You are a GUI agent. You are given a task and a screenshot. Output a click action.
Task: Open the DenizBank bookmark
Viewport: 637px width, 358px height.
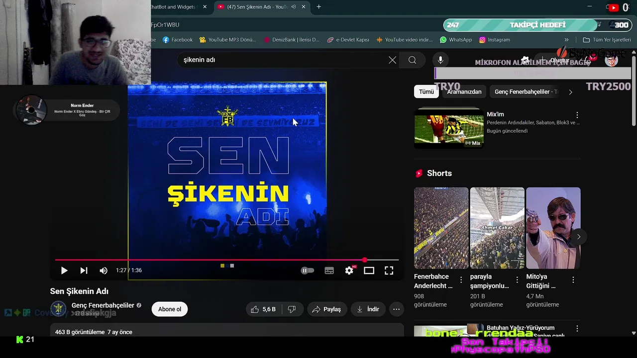pos(292,40)
